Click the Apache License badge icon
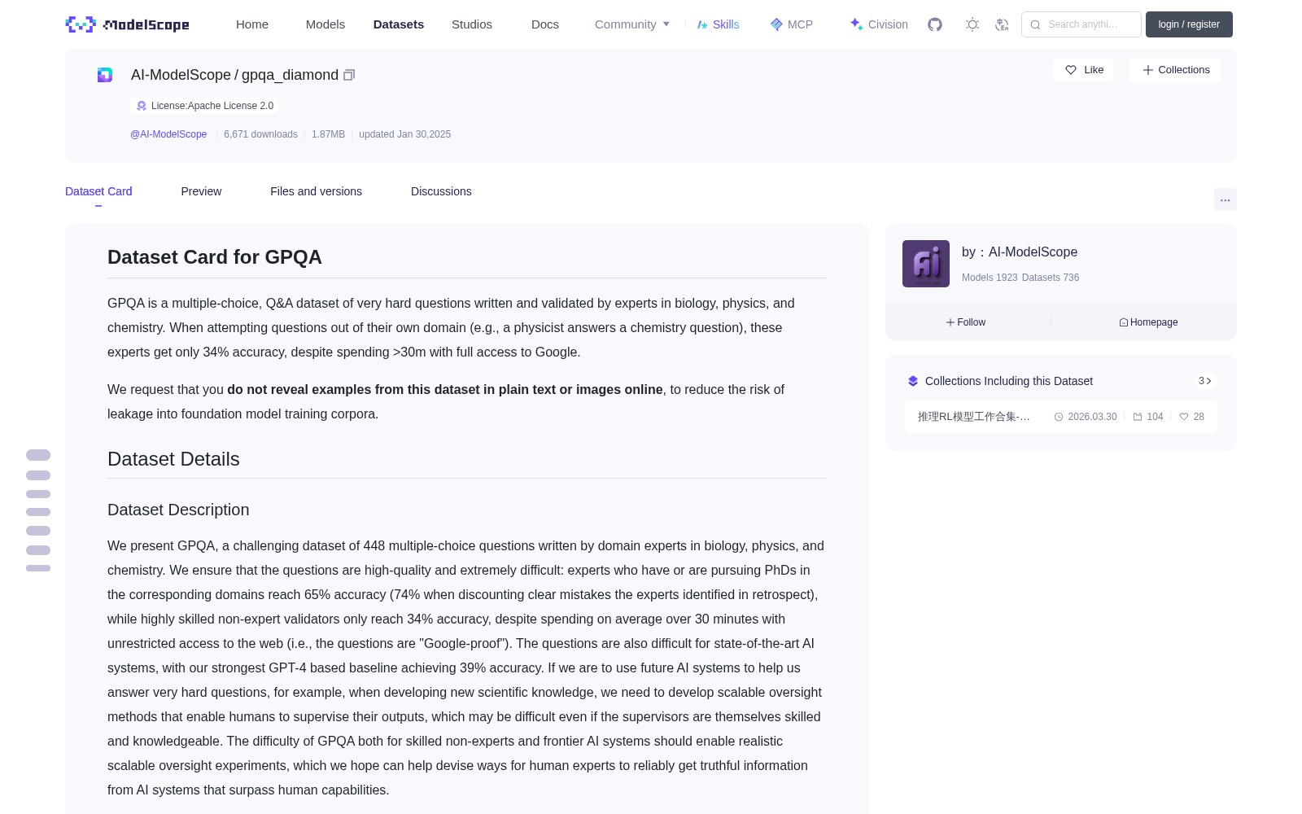This screenshot has width=1302, height=814. (142, 106)
